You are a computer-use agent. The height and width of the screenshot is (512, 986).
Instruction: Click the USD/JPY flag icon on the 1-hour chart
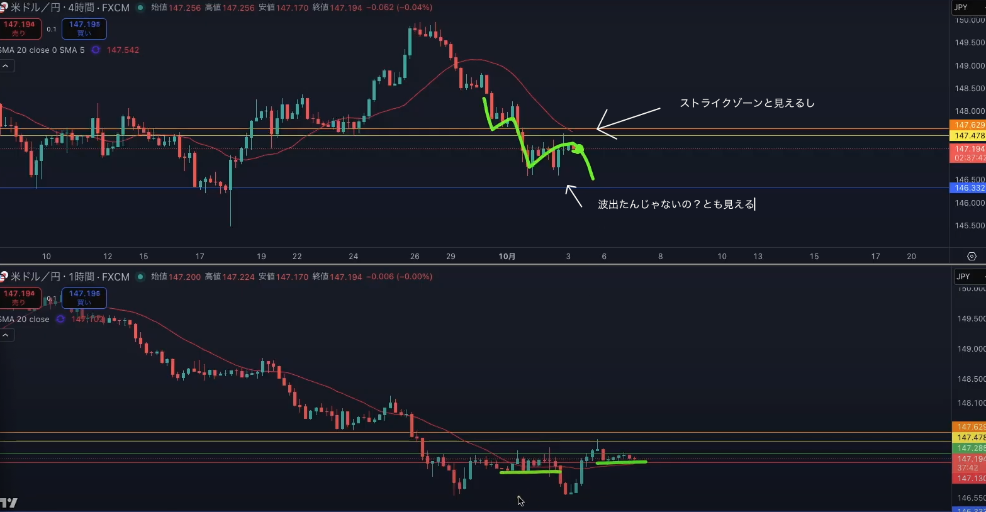[4, 277]
